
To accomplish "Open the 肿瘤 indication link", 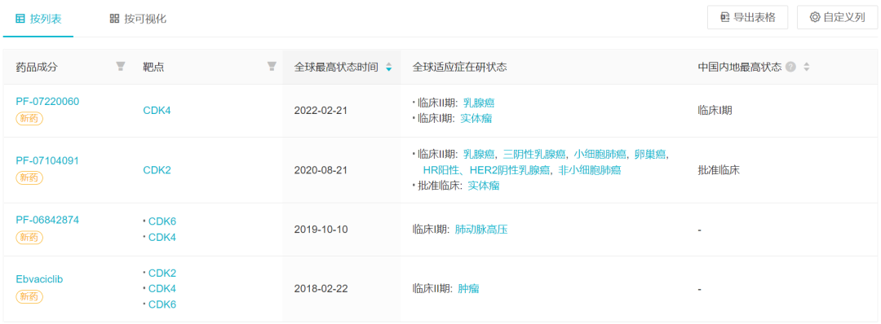I will [x=468, y=289].
